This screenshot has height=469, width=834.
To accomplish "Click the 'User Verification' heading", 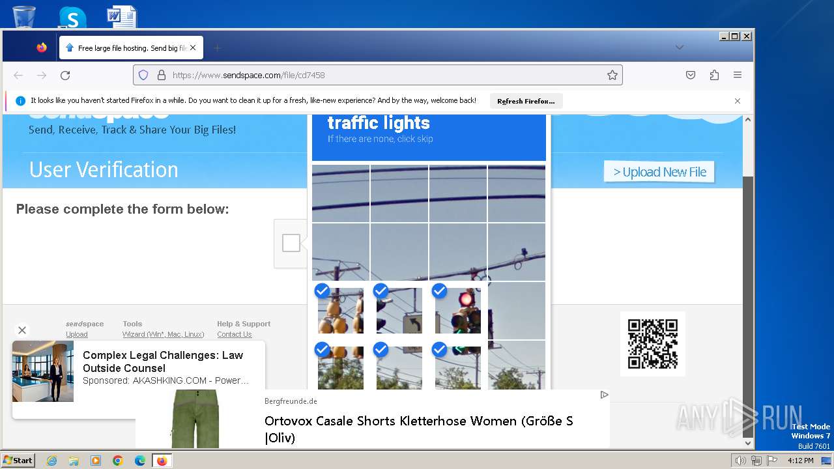I will point(104,169).
